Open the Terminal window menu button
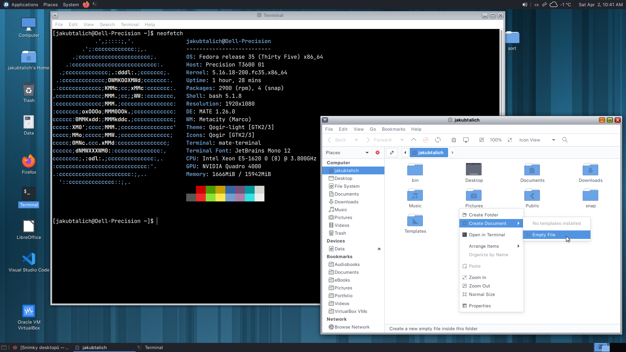 (55, 15)
